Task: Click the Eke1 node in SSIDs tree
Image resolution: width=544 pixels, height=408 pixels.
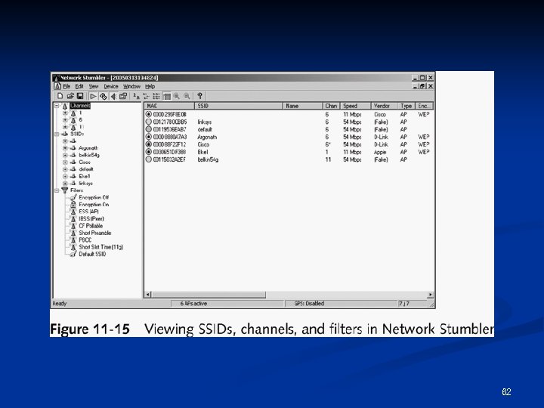Action: (85, 176)
